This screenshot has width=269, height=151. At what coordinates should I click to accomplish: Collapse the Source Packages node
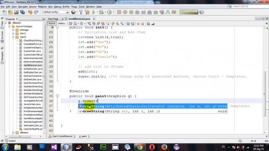tap(10, 26)
